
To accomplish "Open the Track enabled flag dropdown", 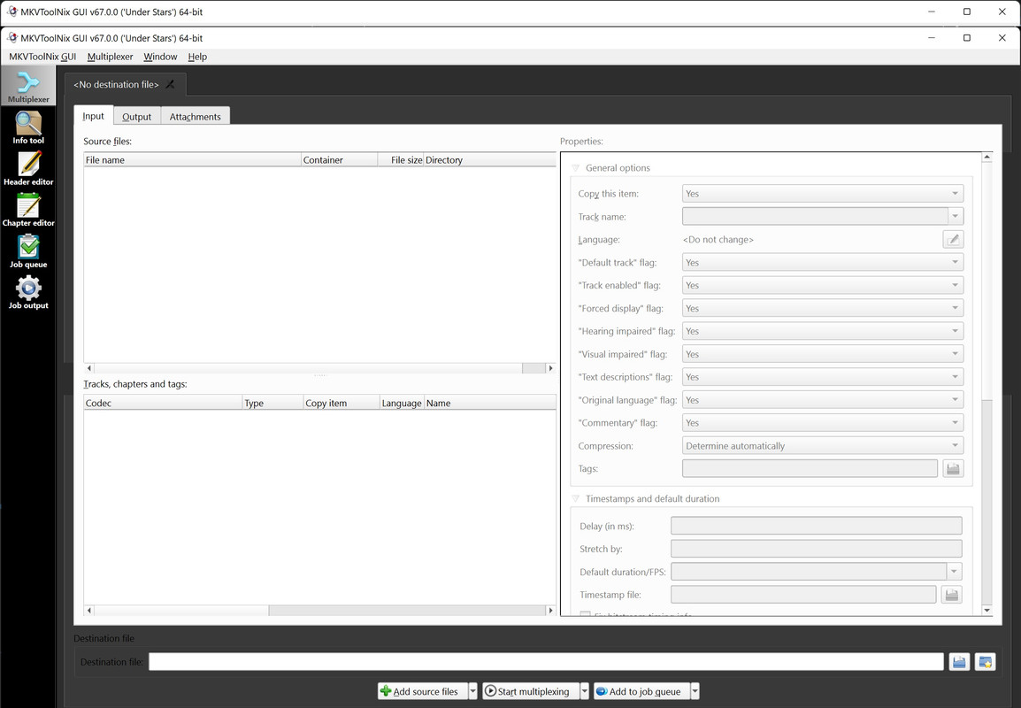I will 823,285.
